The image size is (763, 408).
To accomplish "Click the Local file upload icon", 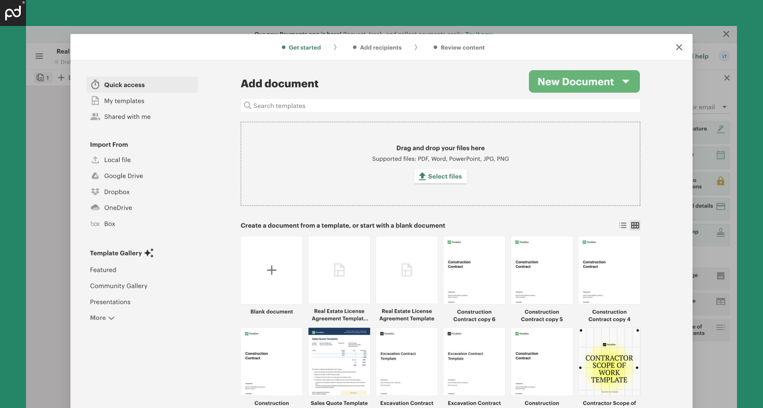I will pyautogui.click(x=95, y=160).
